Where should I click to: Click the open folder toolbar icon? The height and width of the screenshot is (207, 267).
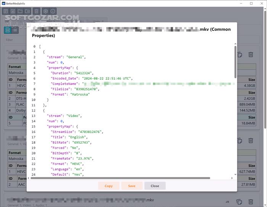20,11
